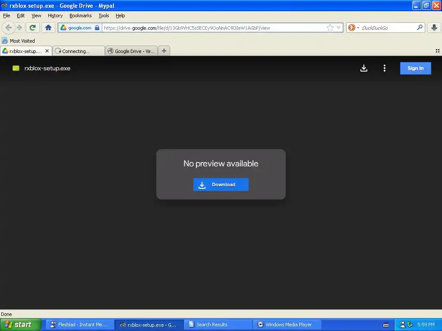The width and height of the screenshot is (442, 331).
Task: Click the yellow file type icon
Action: (16, 68)
